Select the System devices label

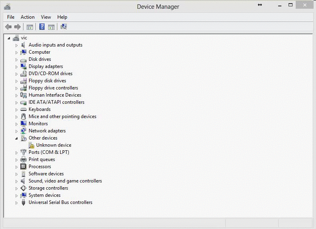coord(45,195)
